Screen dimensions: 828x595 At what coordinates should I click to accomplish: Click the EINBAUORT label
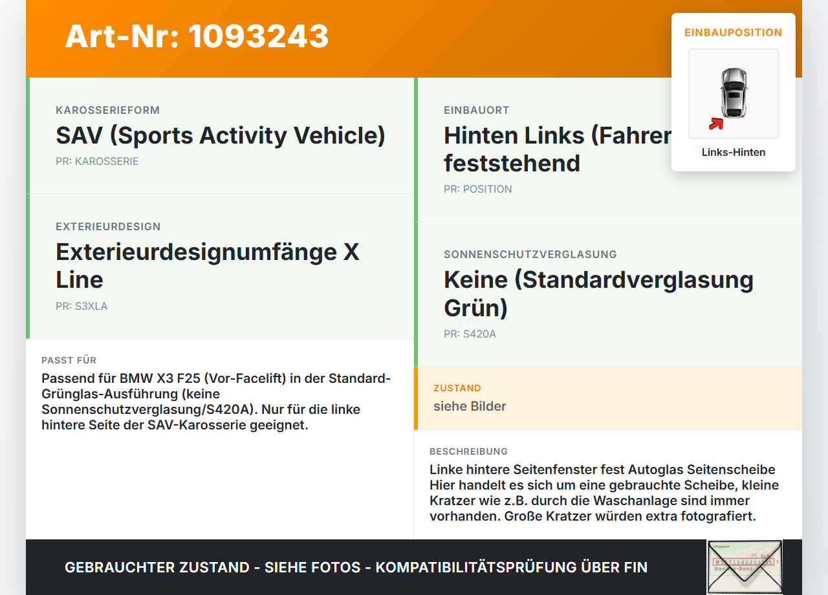click(477, 110)
